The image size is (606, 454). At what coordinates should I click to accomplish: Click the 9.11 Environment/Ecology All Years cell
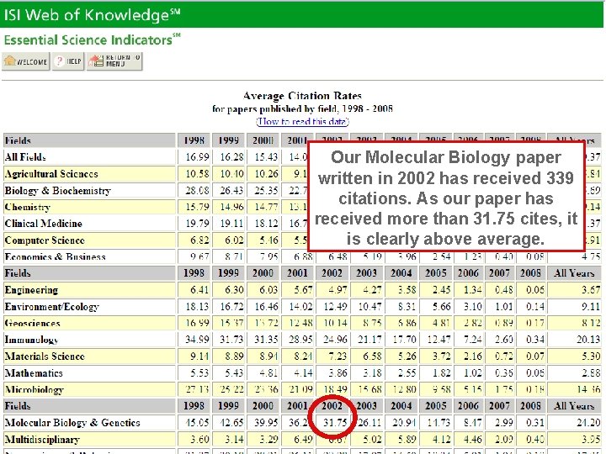574,307
